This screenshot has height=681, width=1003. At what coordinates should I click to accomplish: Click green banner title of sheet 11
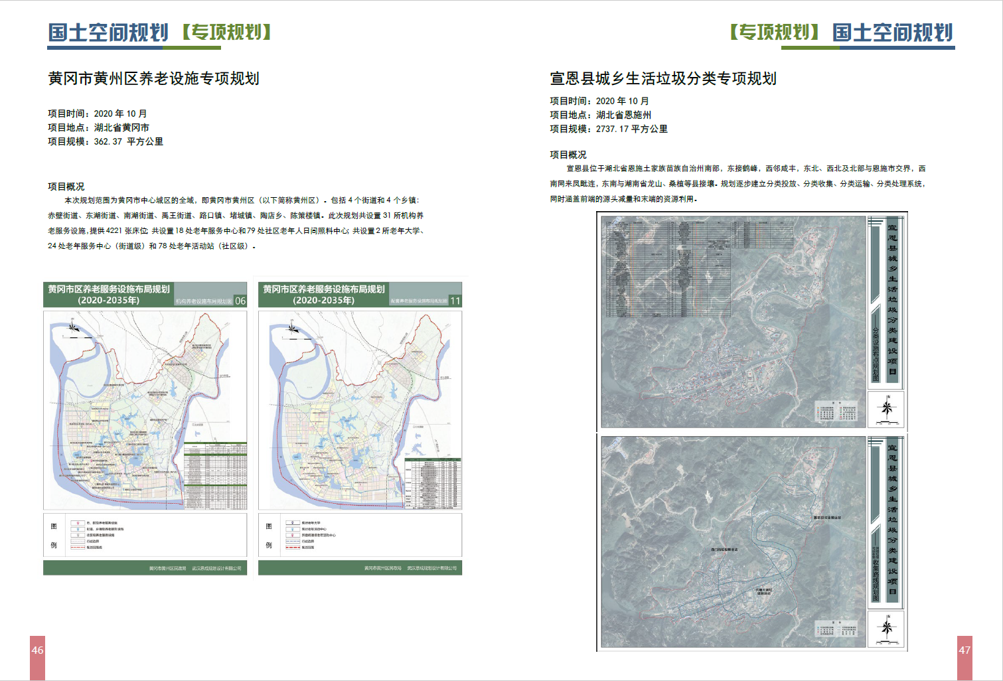coord(324,295)
